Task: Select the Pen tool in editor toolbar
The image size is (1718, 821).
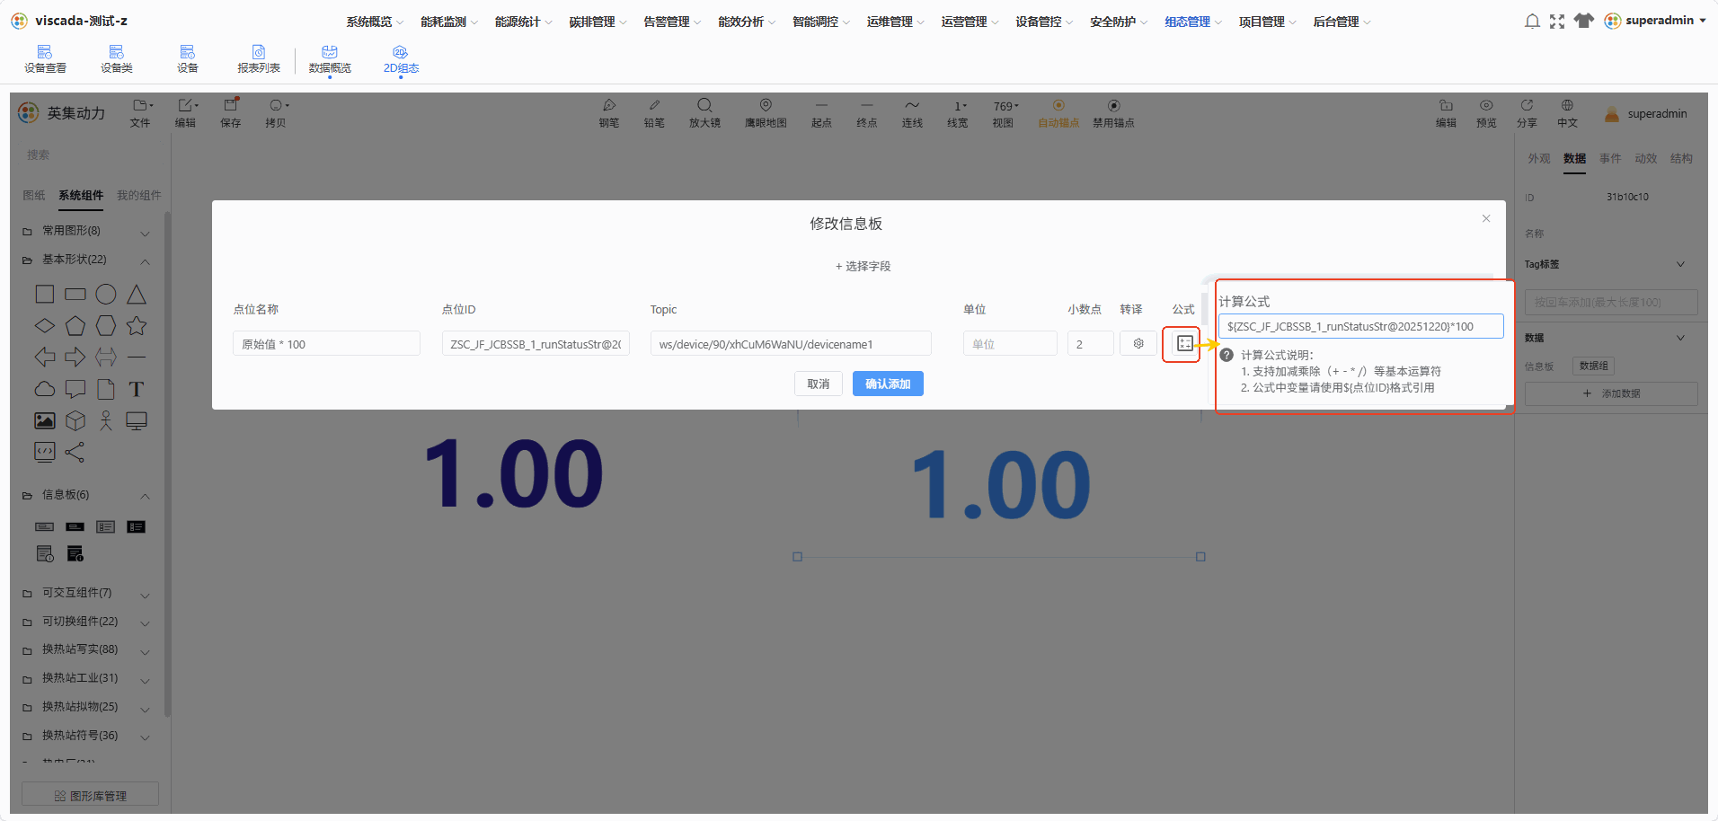Action: point(609,113)
